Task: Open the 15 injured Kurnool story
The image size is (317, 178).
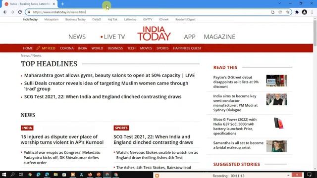Action: click(62, 139)
